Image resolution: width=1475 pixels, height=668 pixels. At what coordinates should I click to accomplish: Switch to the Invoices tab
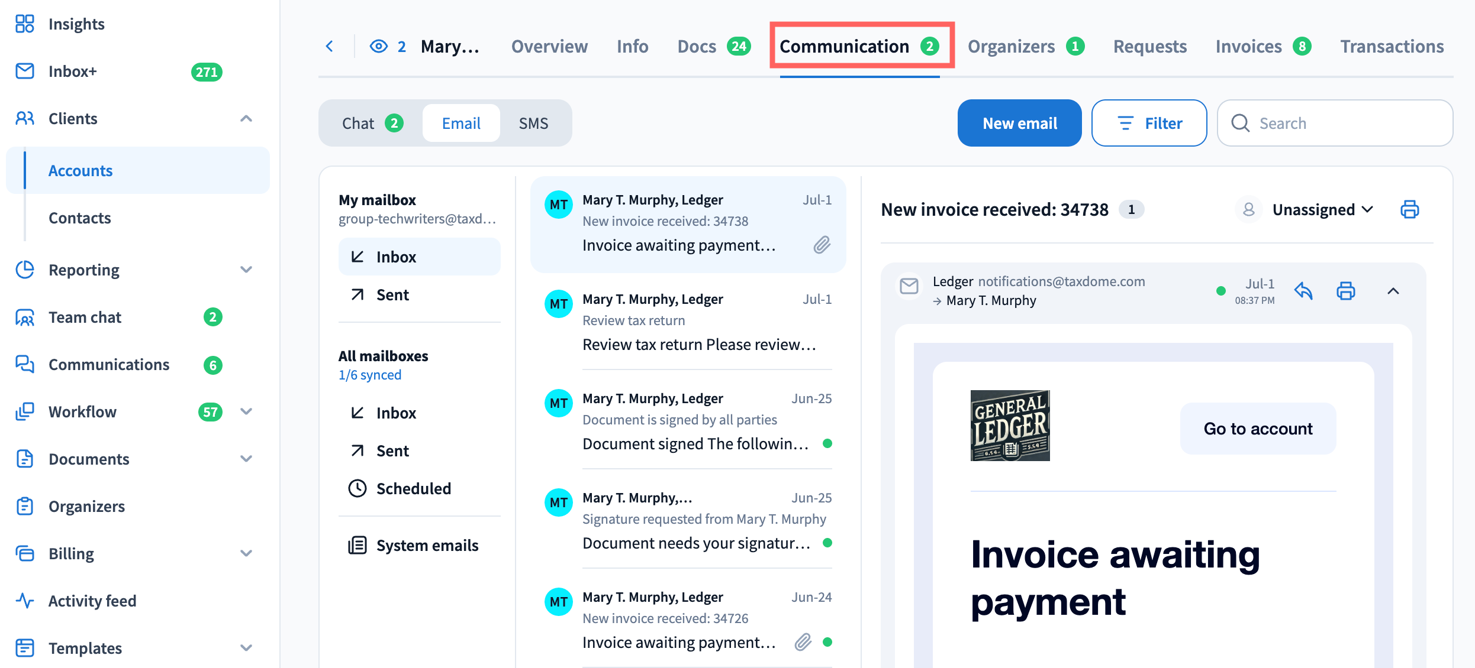pyautogui.click(x=1263, y=46)
